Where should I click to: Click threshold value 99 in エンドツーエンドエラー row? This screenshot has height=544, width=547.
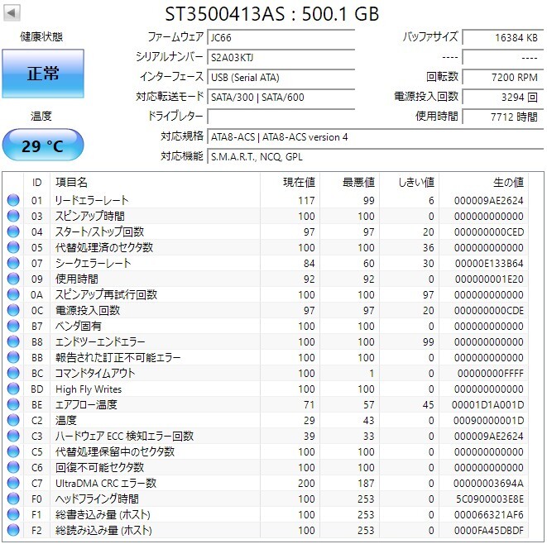point(429,341)
